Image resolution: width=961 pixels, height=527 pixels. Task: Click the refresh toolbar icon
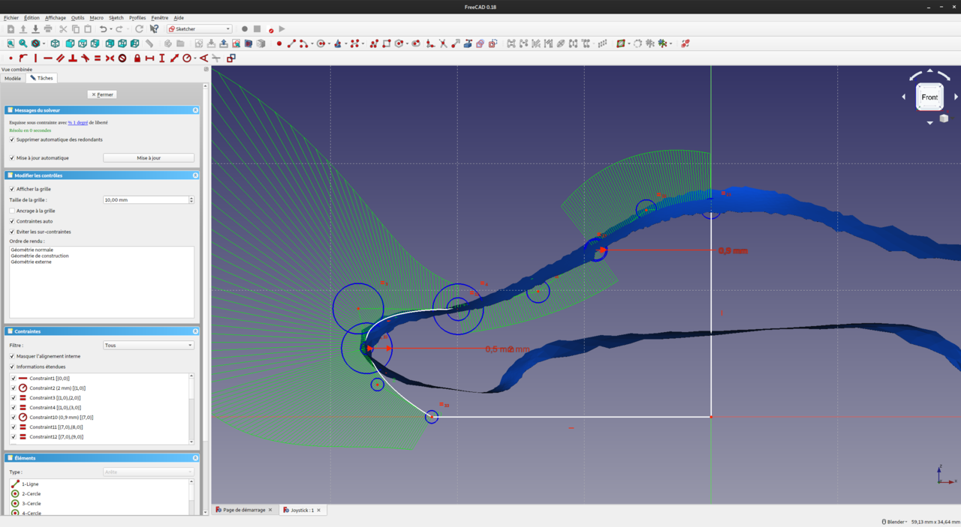(x=139, y=29)
